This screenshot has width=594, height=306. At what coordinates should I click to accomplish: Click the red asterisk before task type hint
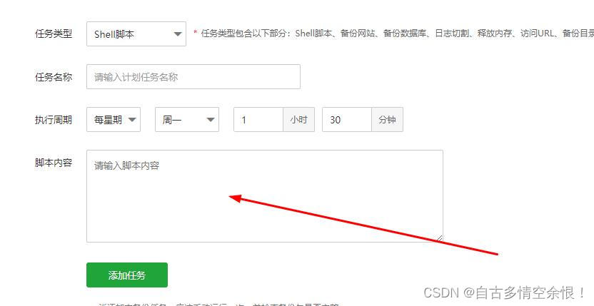[x=196, y=33]
